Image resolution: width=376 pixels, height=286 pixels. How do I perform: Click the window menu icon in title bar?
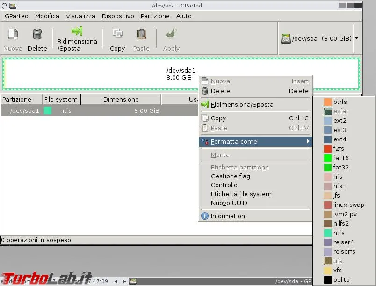4,5
